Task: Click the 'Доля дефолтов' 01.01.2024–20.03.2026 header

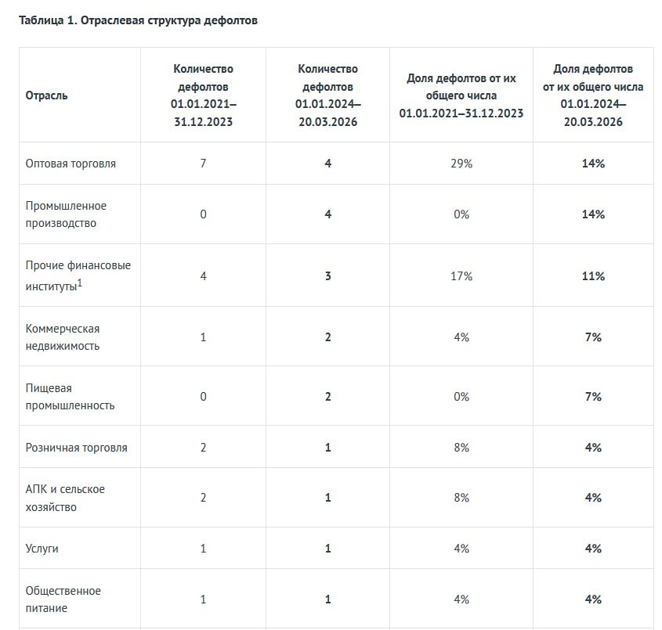Action: (x=592, y=95)
